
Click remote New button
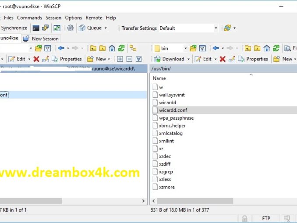283,59
